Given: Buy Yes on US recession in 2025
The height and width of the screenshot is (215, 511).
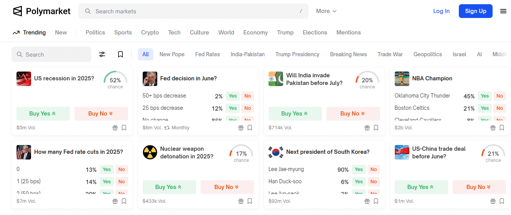Looking at the screenshot, I should pyautogui.click(x=43, y=114).
